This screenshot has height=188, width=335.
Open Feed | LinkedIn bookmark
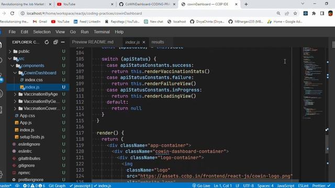(x=87, y=21)
